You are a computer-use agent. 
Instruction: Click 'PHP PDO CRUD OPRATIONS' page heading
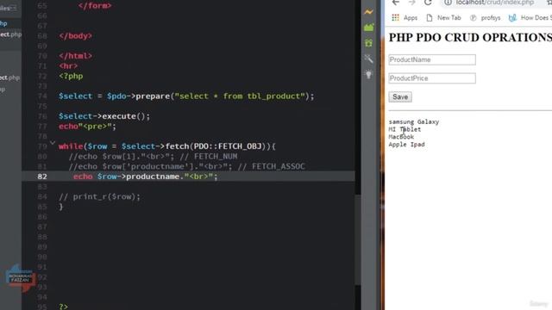click(470, 37)
